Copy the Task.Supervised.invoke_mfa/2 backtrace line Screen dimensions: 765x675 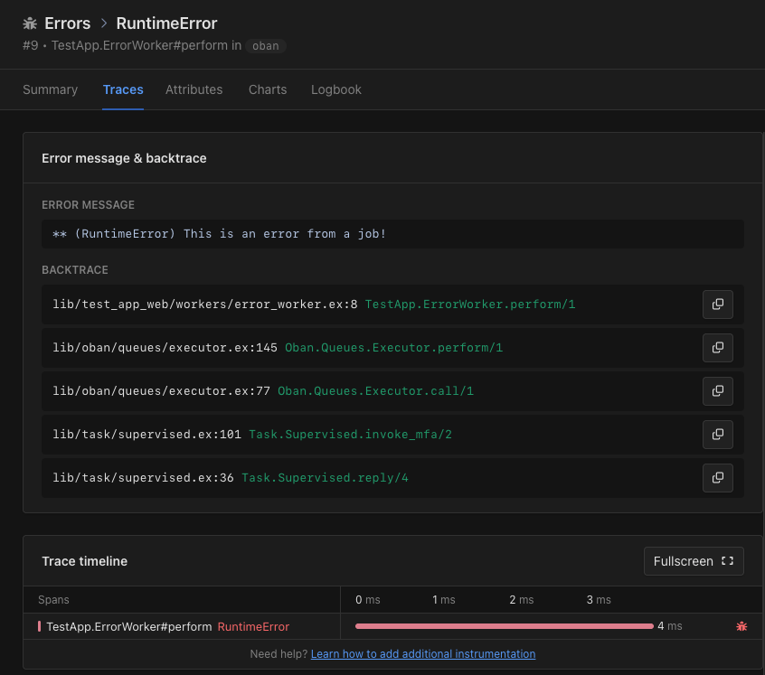[717, 435]
